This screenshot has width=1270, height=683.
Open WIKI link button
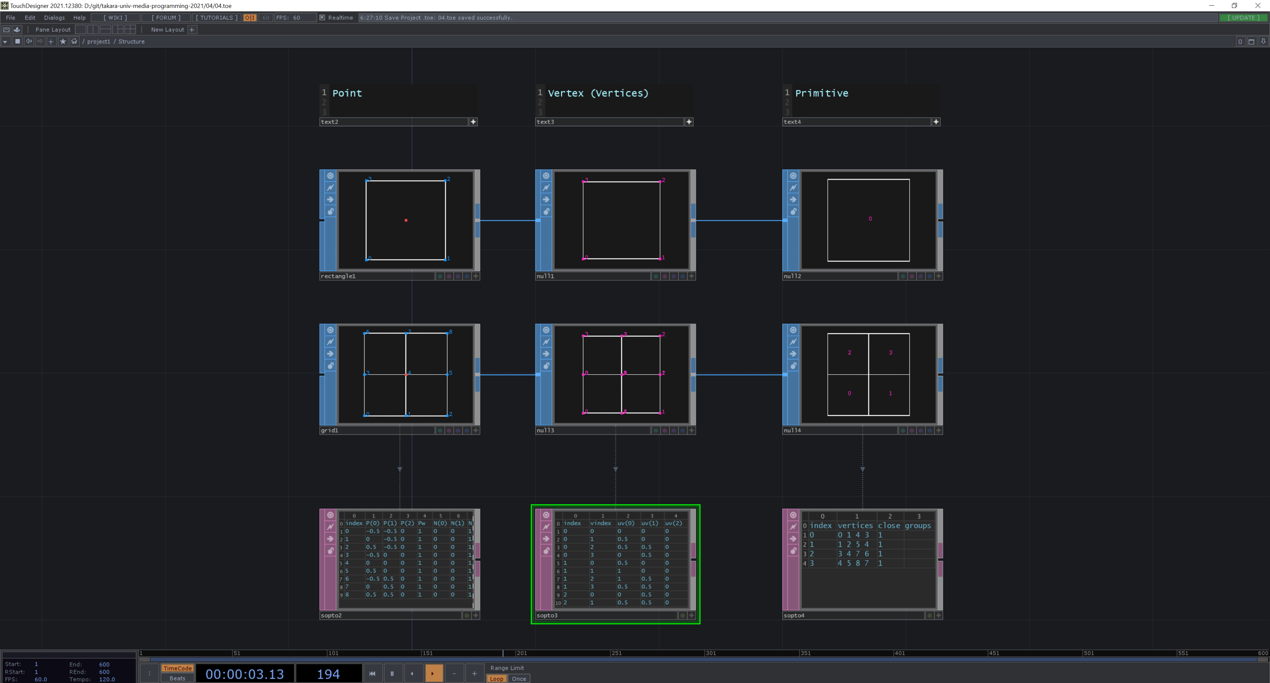tap(115, 17)
